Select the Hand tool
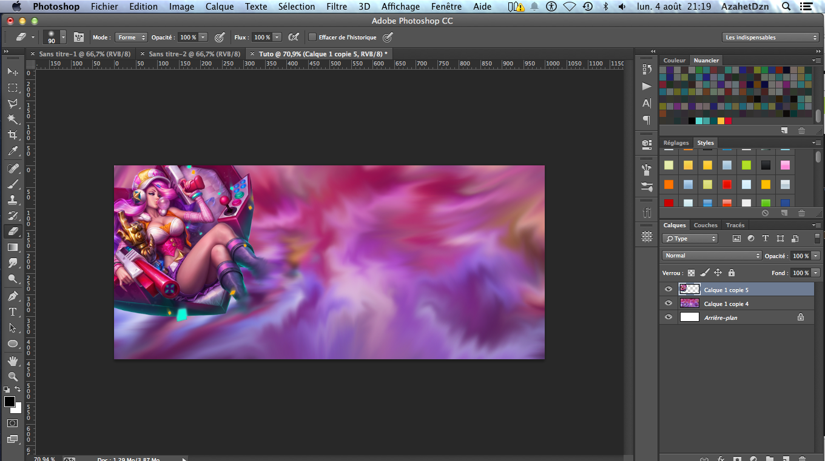This screenshot has width=825, height=461. click(x=12, y=361)
